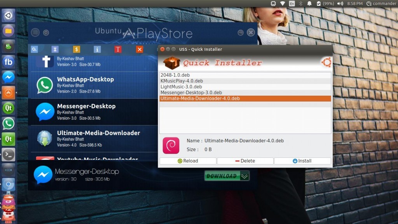Click the Reload button
398x224 pixels.
(188, 161)
